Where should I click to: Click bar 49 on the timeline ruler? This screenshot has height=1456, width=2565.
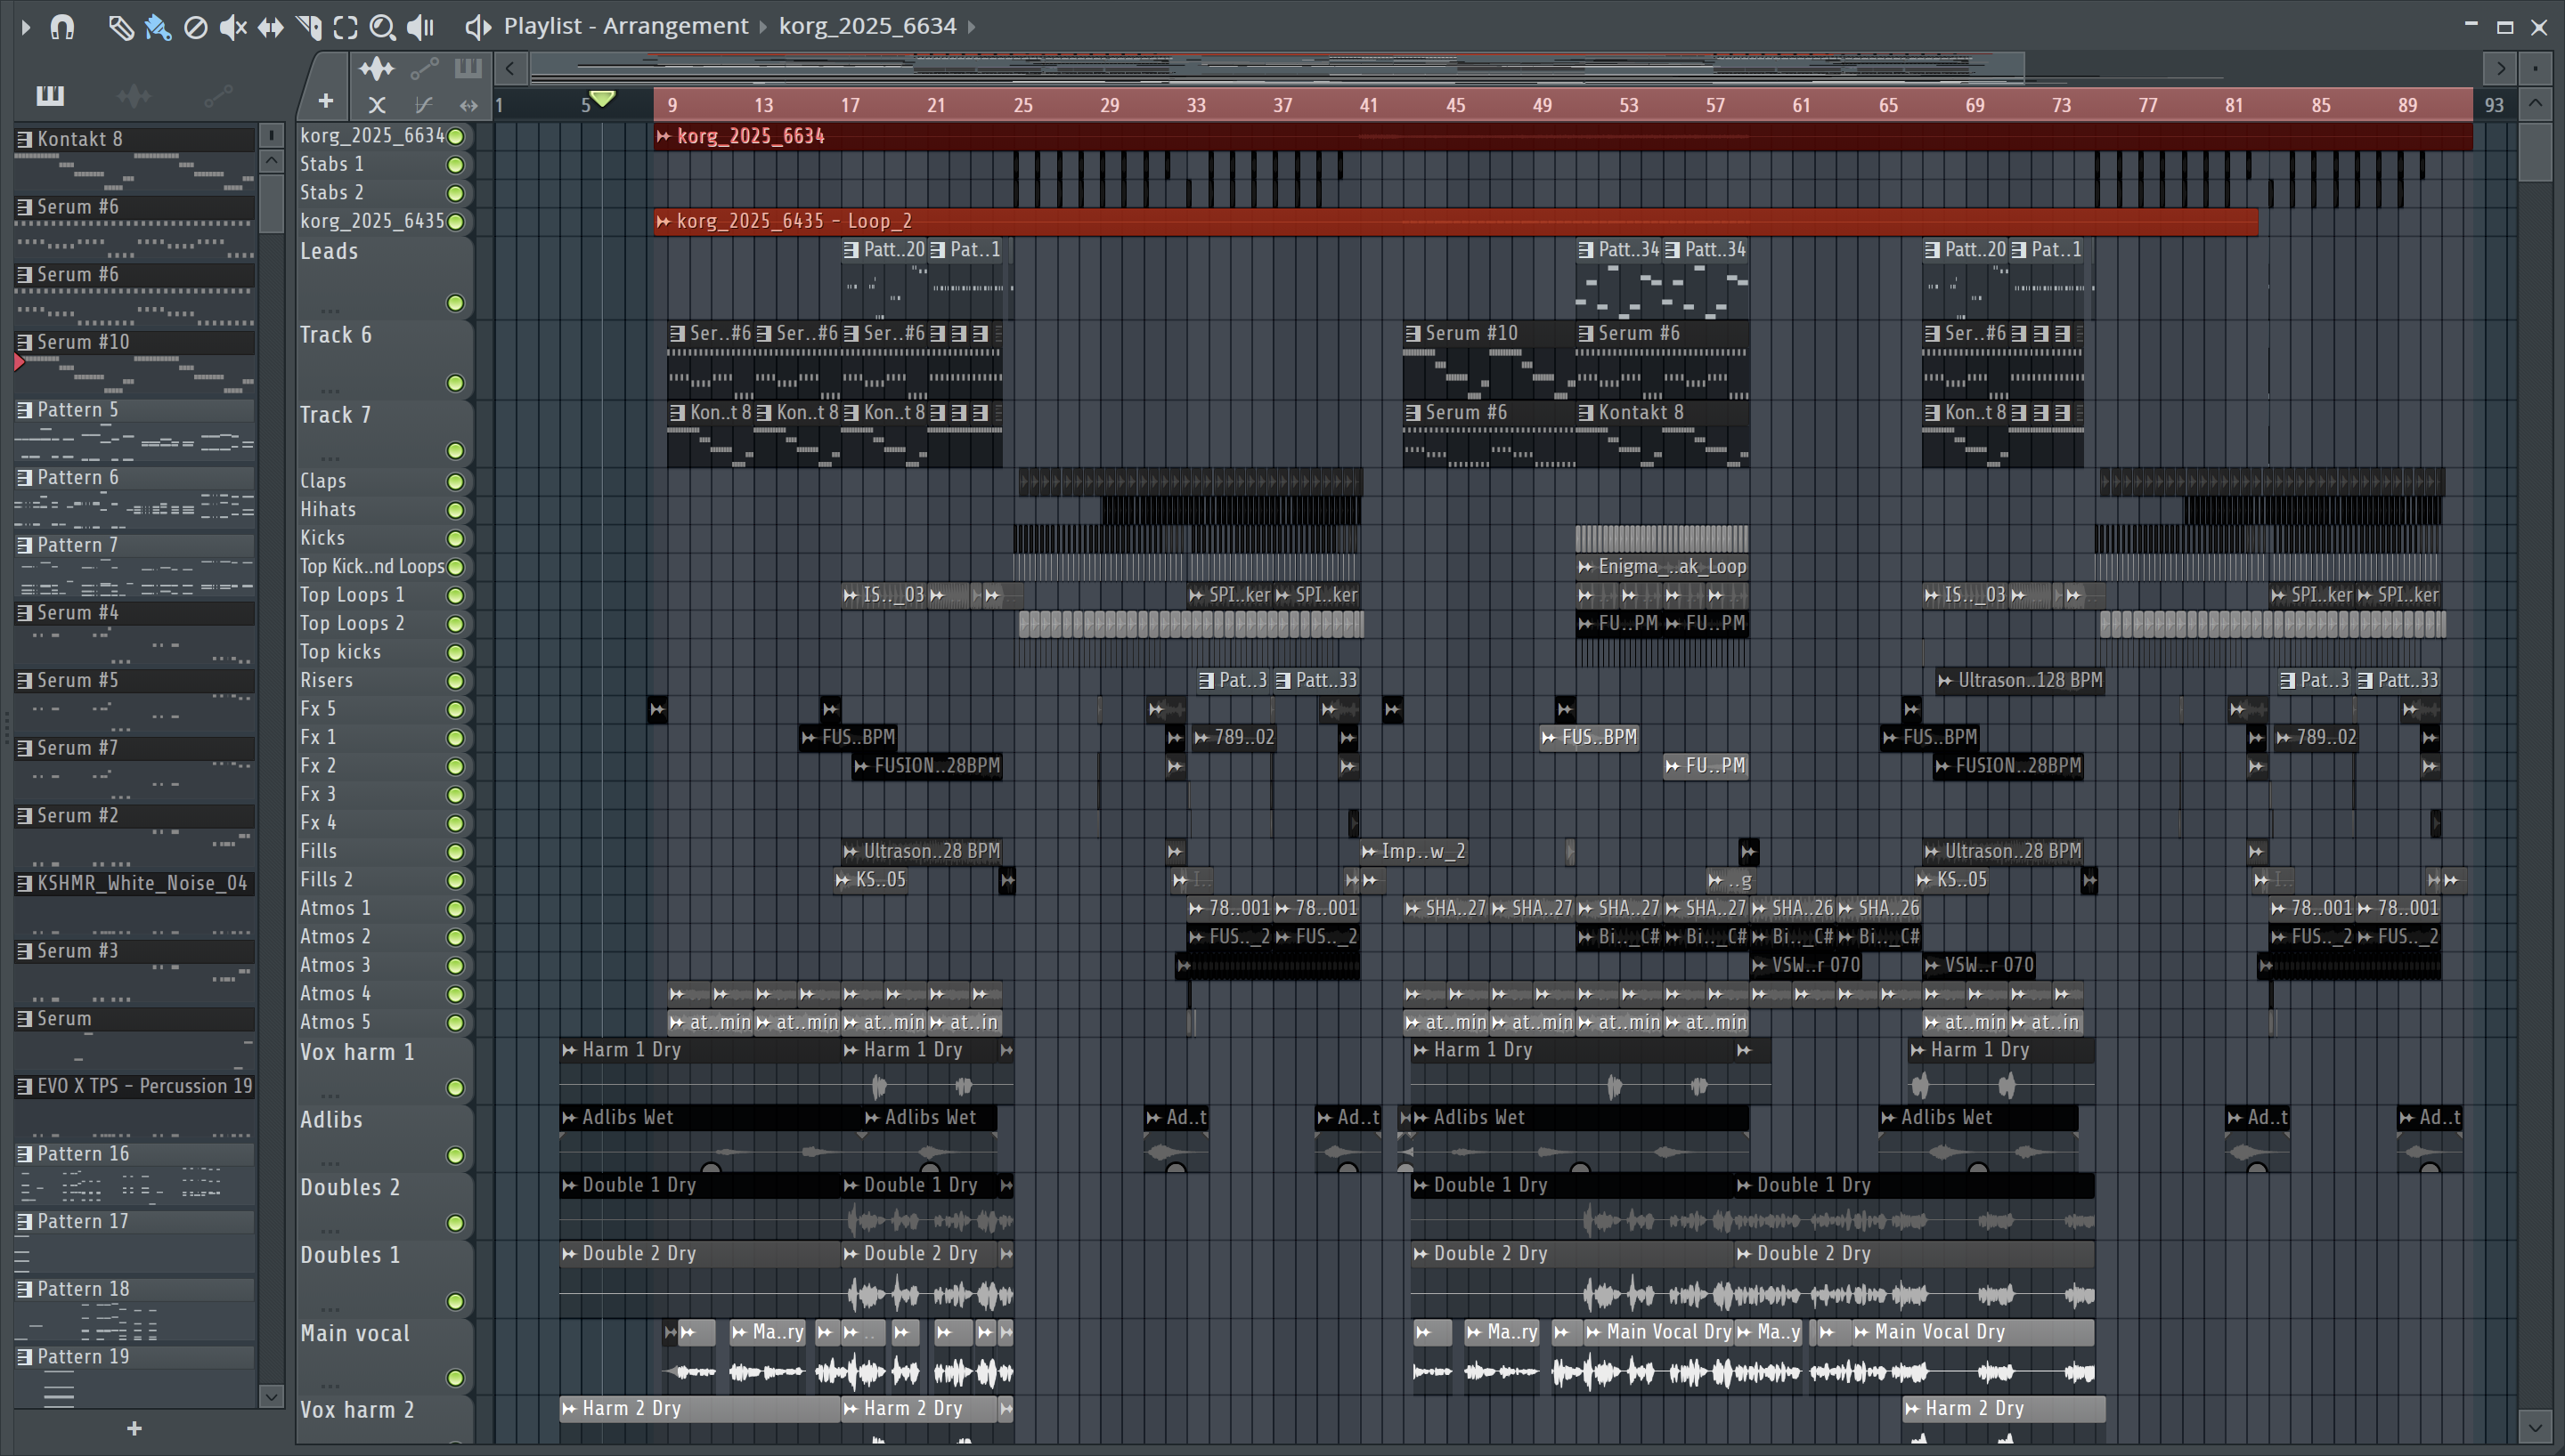(1542, 105)
